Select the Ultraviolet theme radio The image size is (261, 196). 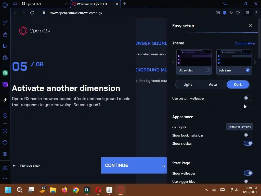(x=207, y=70)
